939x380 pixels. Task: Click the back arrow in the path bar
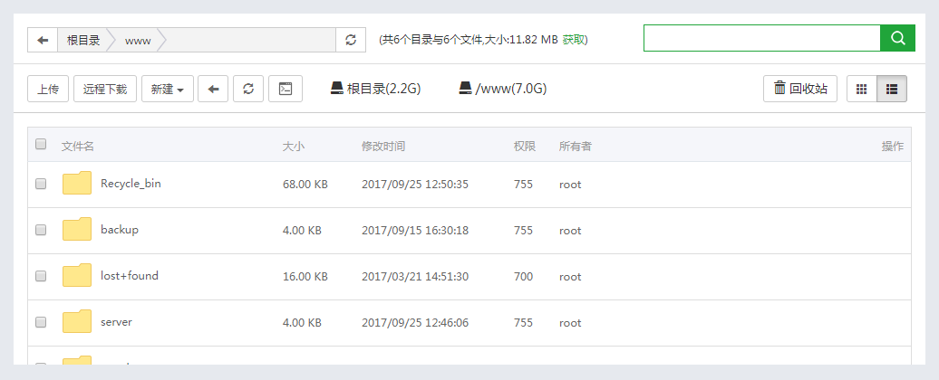(43, 40)
